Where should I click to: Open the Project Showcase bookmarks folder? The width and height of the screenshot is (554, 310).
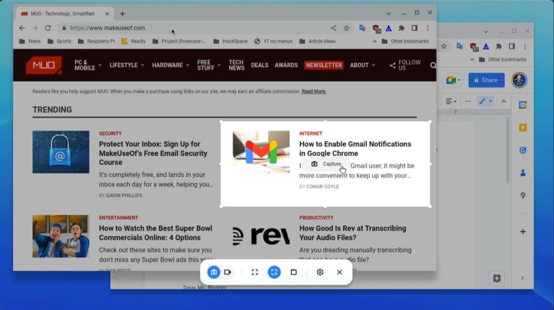180,41
